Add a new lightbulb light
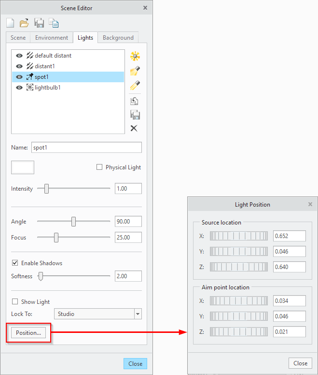This screenshot has height=375, width=318. [x=135, y=56]
